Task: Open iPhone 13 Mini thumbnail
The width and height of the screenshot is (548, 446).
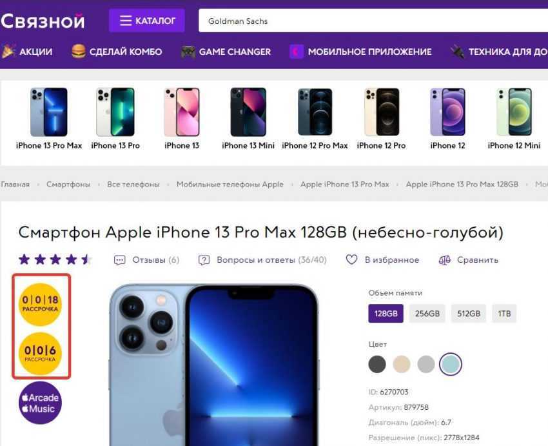Action: (248, 119)
